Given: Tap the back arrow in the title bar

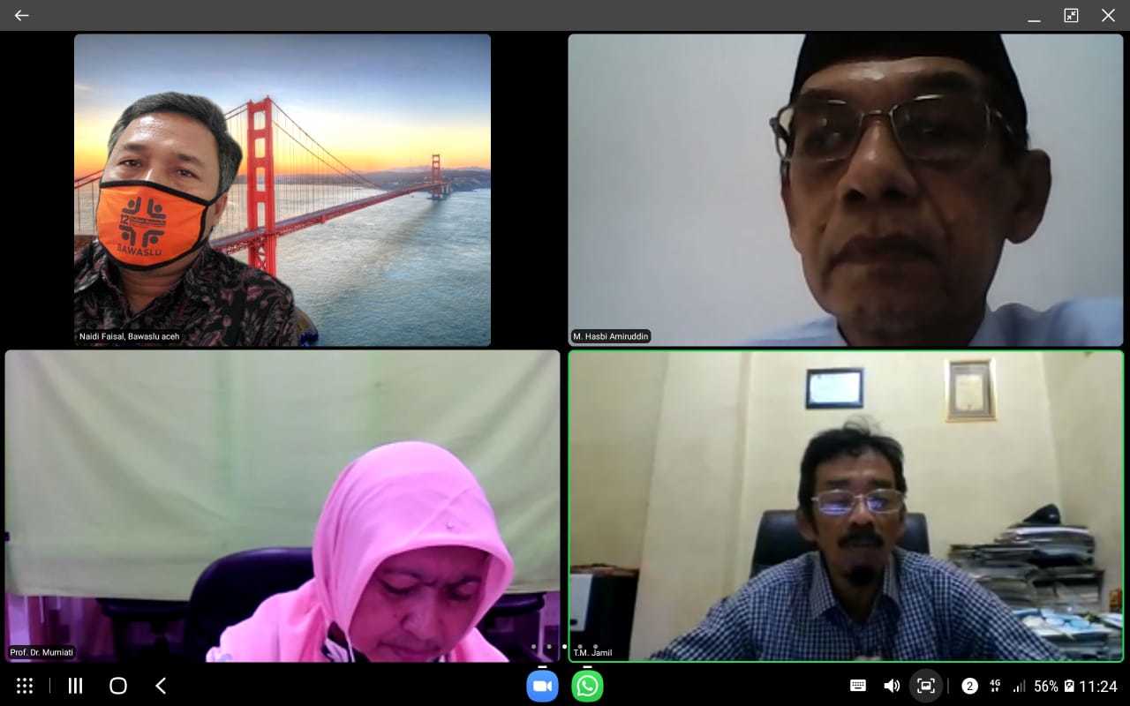Looking at the screenshot, I should (21, 15).
